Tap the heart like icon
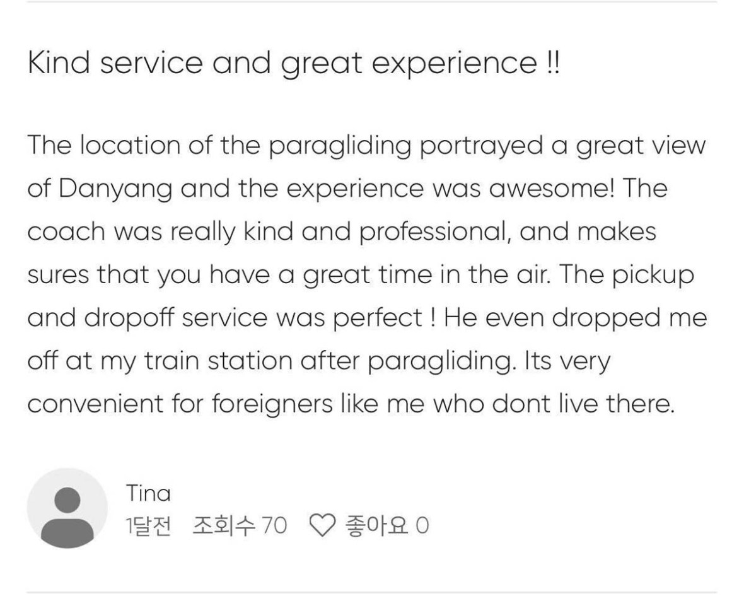This screenshot has width=744, height=596. point(322,524)
